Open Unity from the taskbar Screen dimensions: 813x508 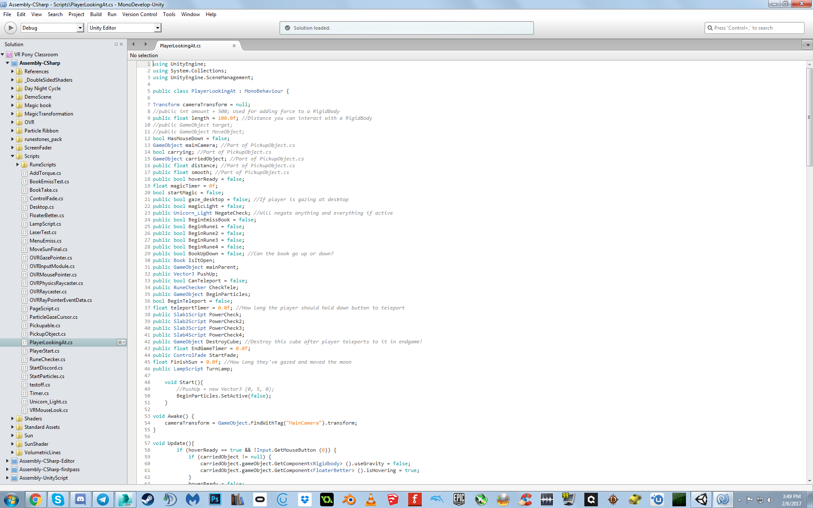[x=701, y=500]
